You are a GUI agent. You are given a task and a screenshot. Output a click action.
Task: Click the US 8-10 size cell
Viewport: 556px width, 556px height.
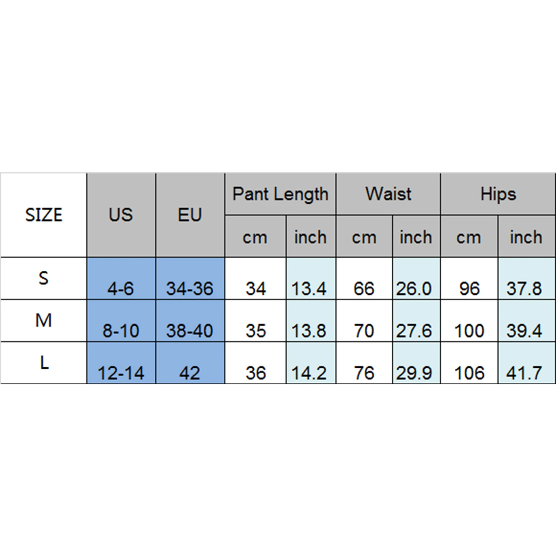(121, 330)
